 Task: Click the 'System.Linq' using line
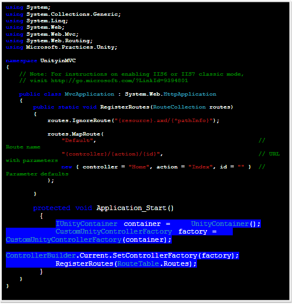37,21
